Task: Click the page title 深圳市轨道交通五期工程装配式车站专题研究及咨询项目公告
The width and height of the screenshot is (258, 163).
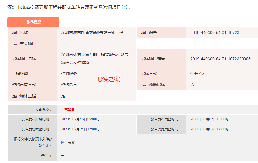Action: (x=68, y=7)
